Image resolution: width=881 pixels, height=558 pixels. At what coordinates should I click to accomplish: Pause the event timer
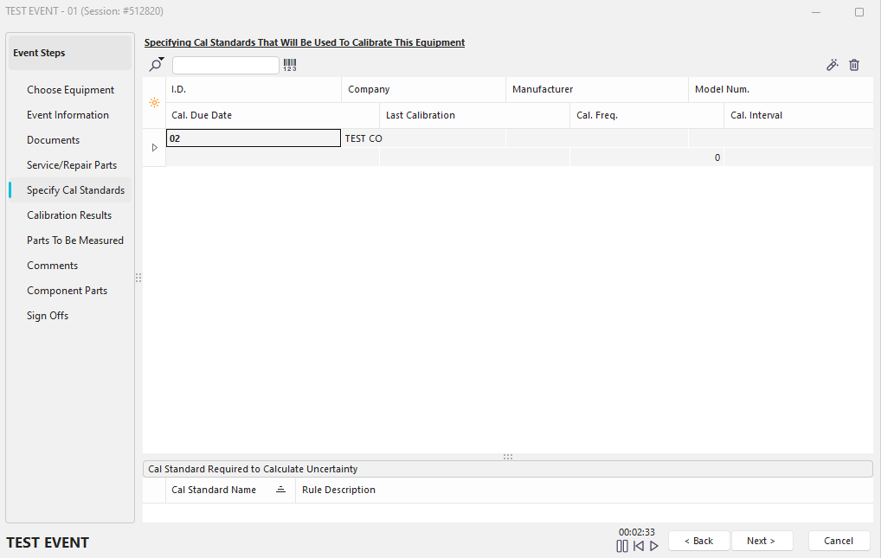622,546
